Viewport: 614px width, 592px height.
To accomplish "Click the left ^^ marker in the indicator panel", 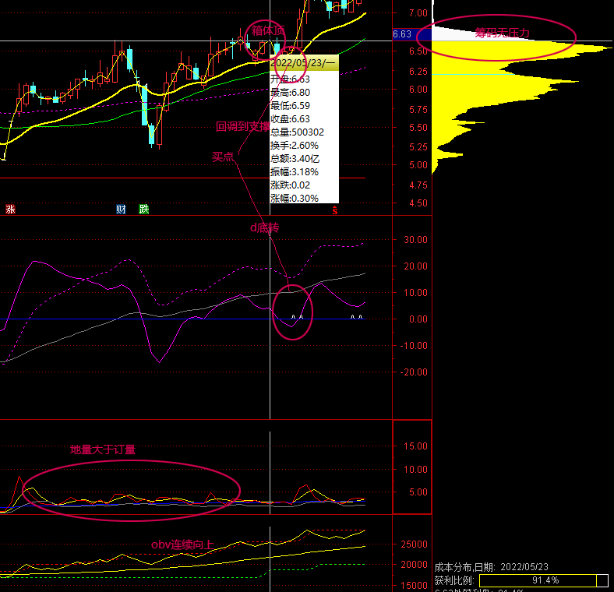I will 296,318.
